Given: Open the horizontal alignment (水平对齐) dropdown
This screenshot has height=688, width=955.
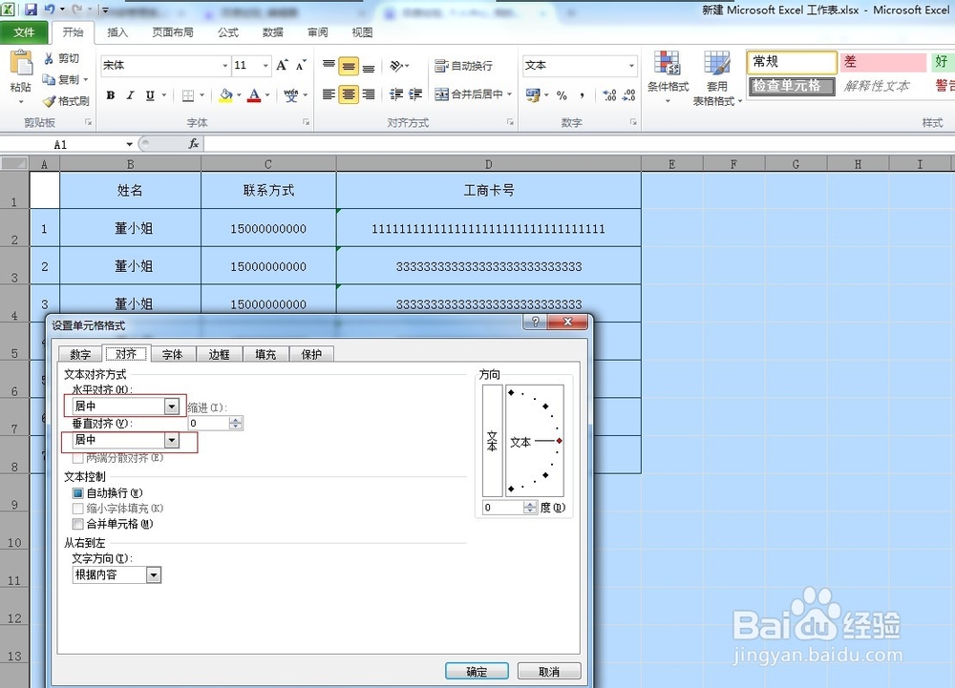Looking at the screenshot, I should coord(171,406).
